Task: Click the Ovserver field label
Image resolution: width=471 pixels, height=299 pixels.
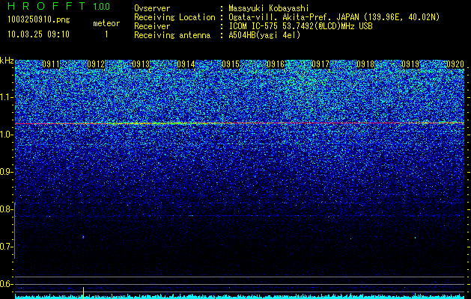Action: (152, 8)
